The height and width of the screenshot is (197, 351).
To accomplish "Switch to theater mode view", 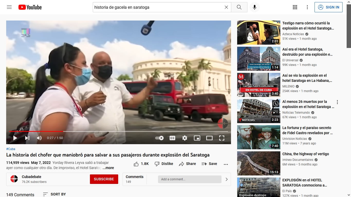I will click(x=209, y=138).
